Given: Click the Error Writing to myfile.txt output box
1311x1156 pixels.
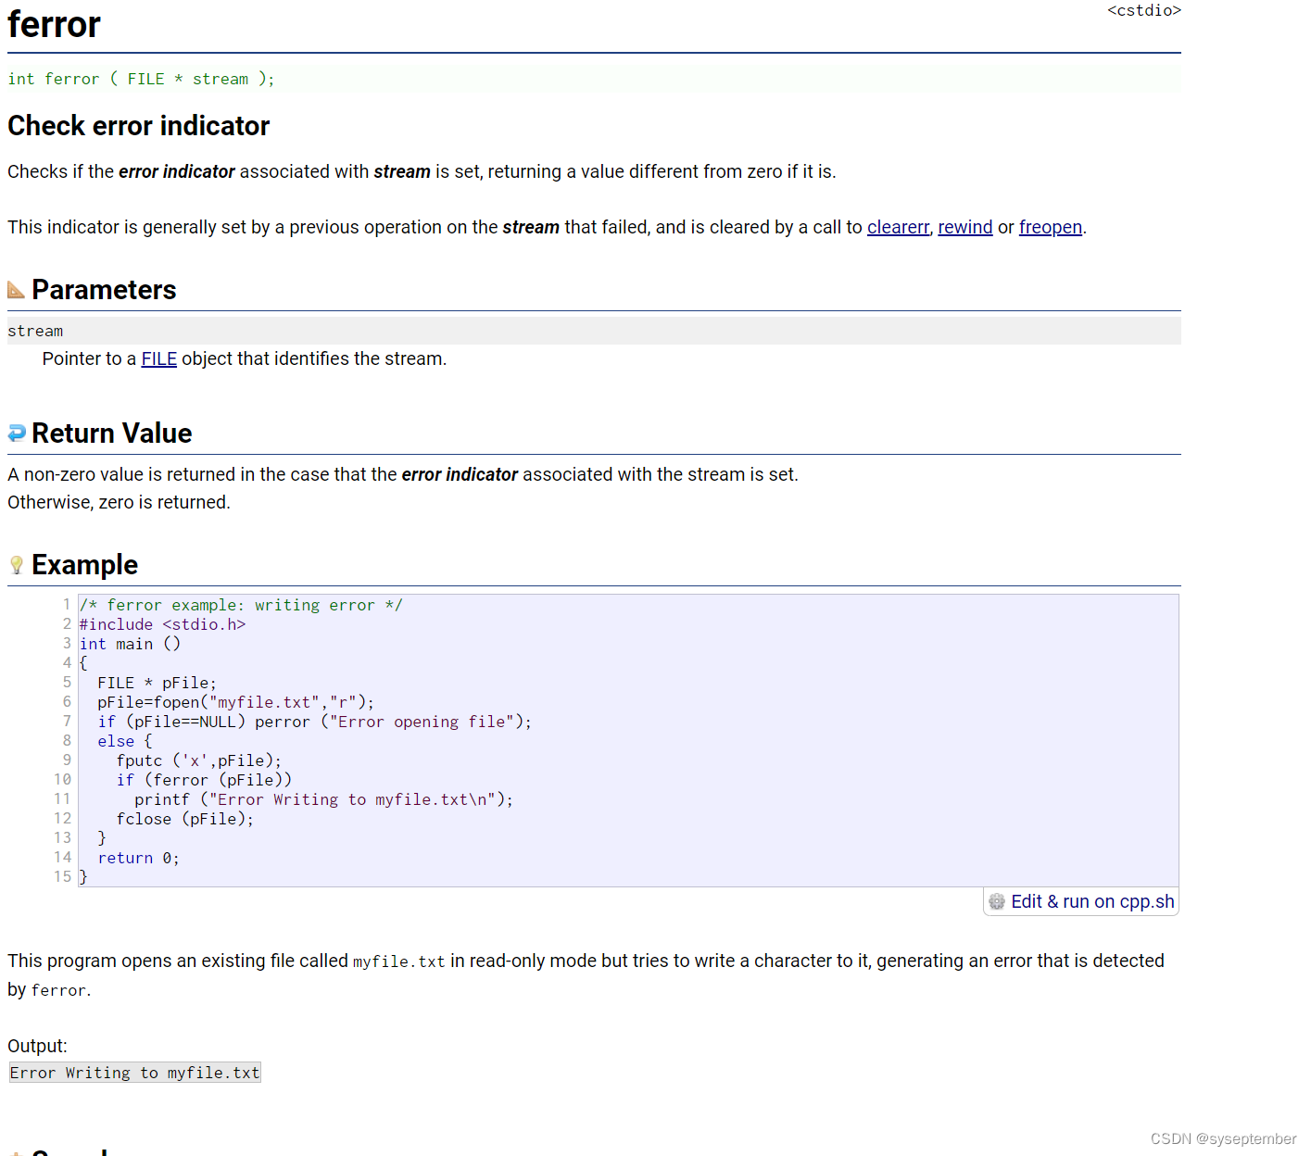Looking at the screenshot, I should (134, 1073).
